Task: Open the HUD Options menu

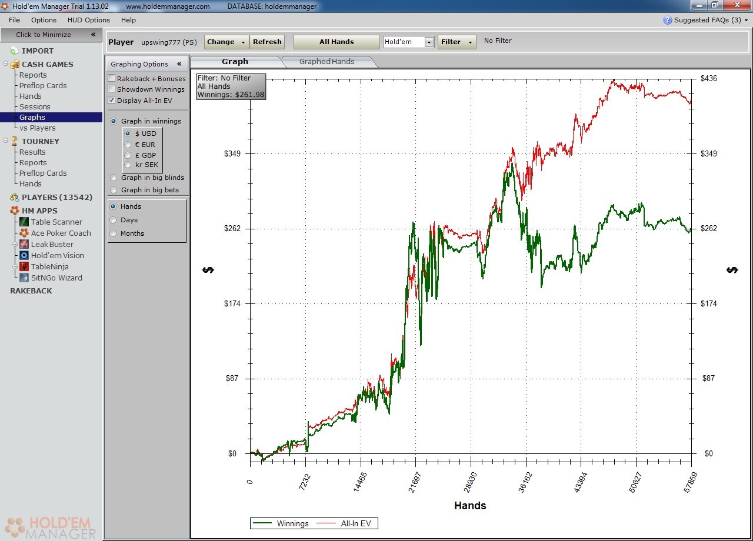Action: pos(88,20)
